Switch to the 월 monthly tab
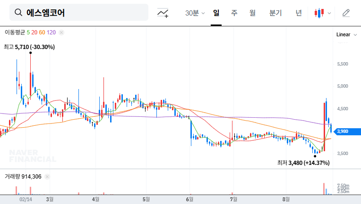The height and width of the screenshot is (204, 361). point(252,13)
